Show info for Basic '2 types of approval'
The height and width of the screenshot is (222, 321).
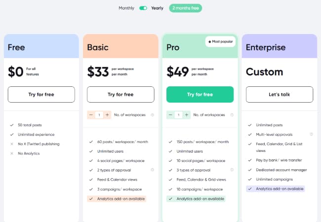tap(152, 170)
